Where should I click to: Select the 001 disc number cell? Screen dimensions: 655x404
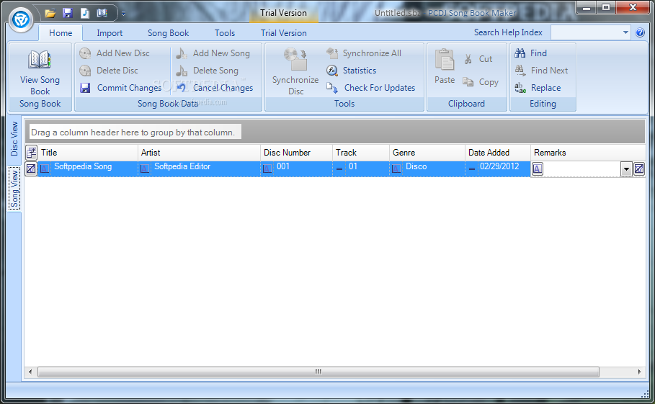click(297, 169)
